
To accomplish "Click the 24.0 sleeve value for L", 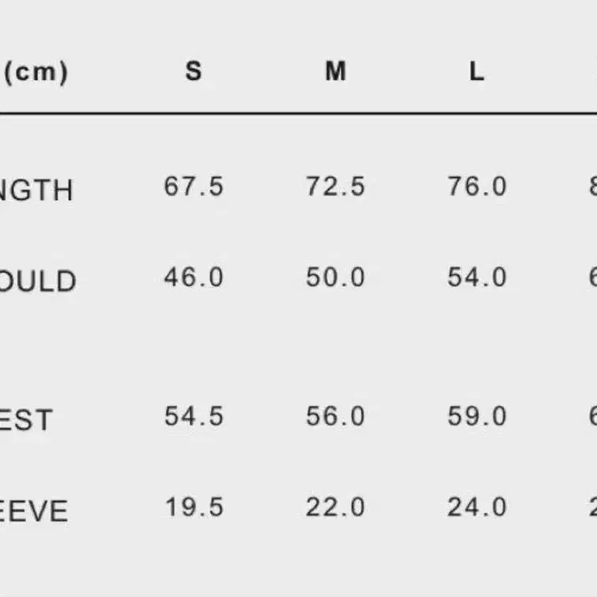I will pyautogui.click(x=477, y=507).
